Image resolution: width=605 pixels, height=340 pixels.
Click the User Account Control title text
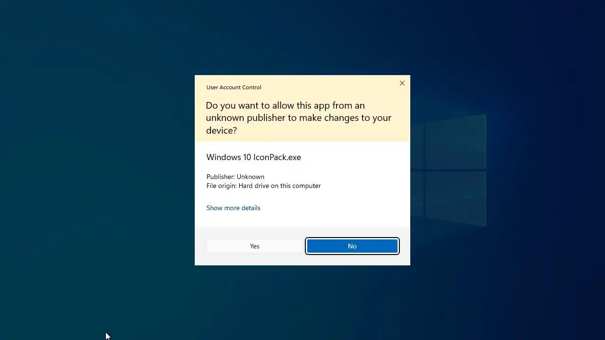pyautogui.click(x=234, y=87)
